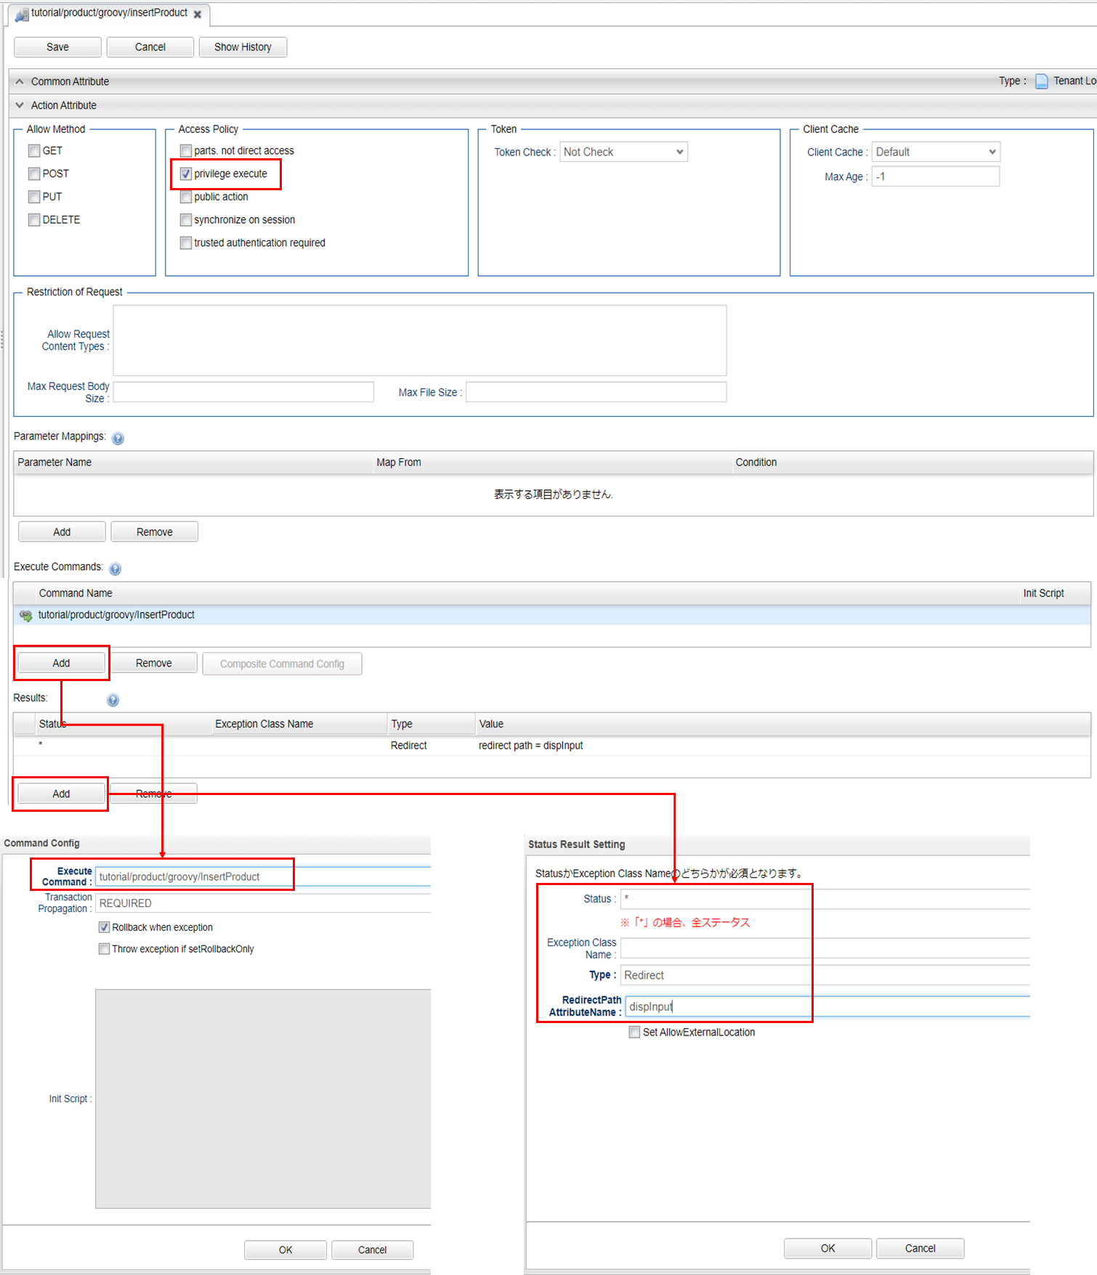Image resolution: width=1097 pixels, height=1275 pixels.
Task: Confirm Command Config with OK
Action: point(286,1250)
